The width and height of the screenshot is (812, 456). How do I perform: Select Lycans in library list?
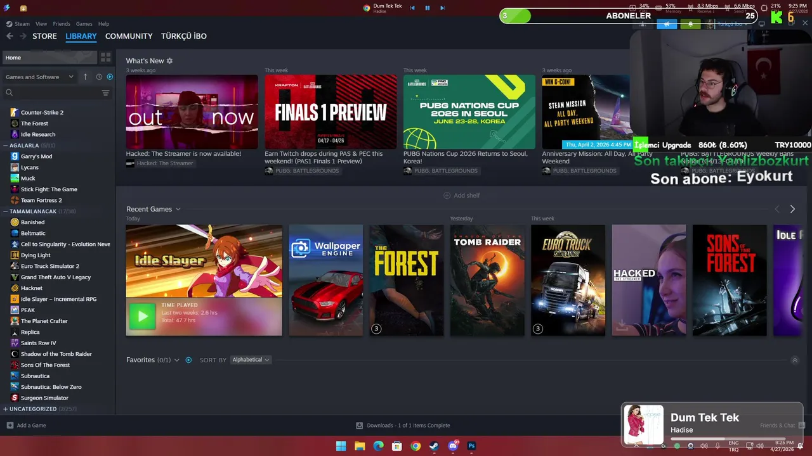pyautogui.click(x=30, y=167)
